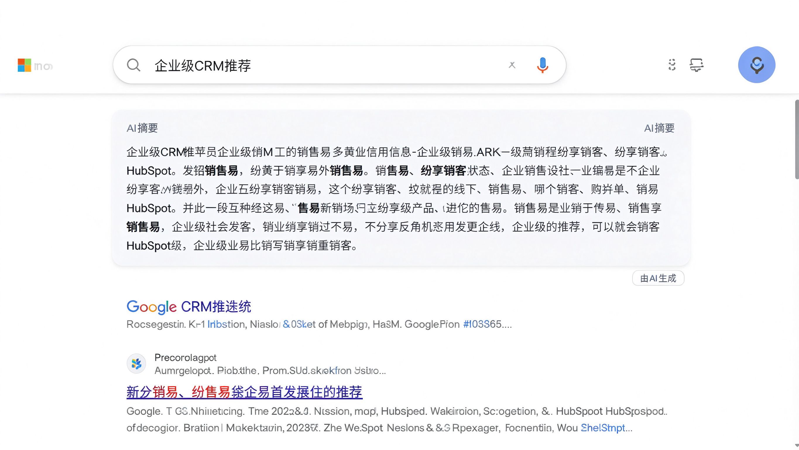Click the right AI摘要 label
Image resolution: width=799 pixels, height=450 pixels.
click(659, 128)
